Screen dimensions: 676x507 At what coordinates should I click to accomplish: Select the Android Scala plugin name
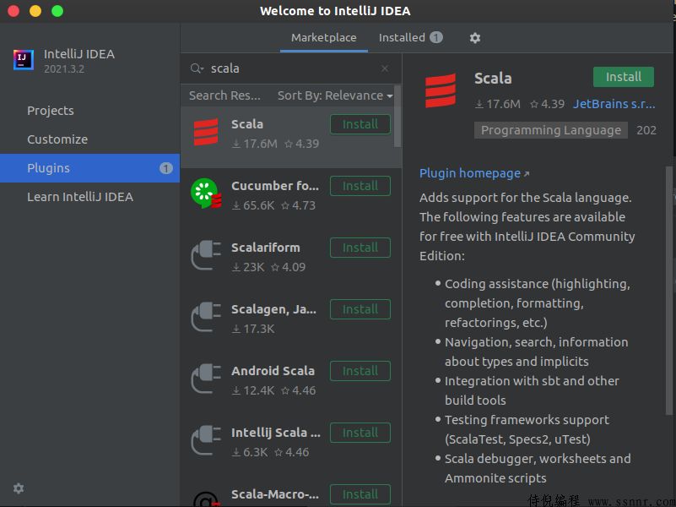(x=273, y=371)
